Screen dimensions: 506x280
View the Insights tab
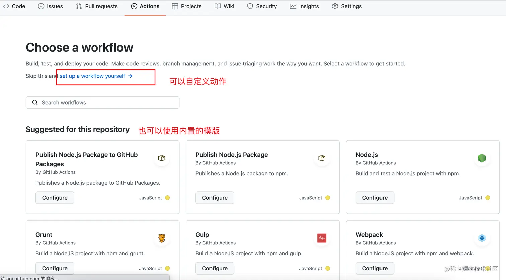305,6
